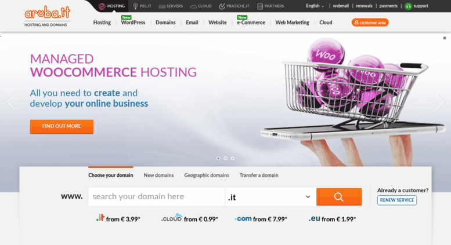
Task: Show the previous slide with left arrow
Action: point(11,102)
